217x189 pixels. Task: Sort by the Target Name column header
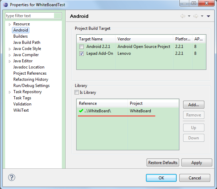[x=96, y=39]
